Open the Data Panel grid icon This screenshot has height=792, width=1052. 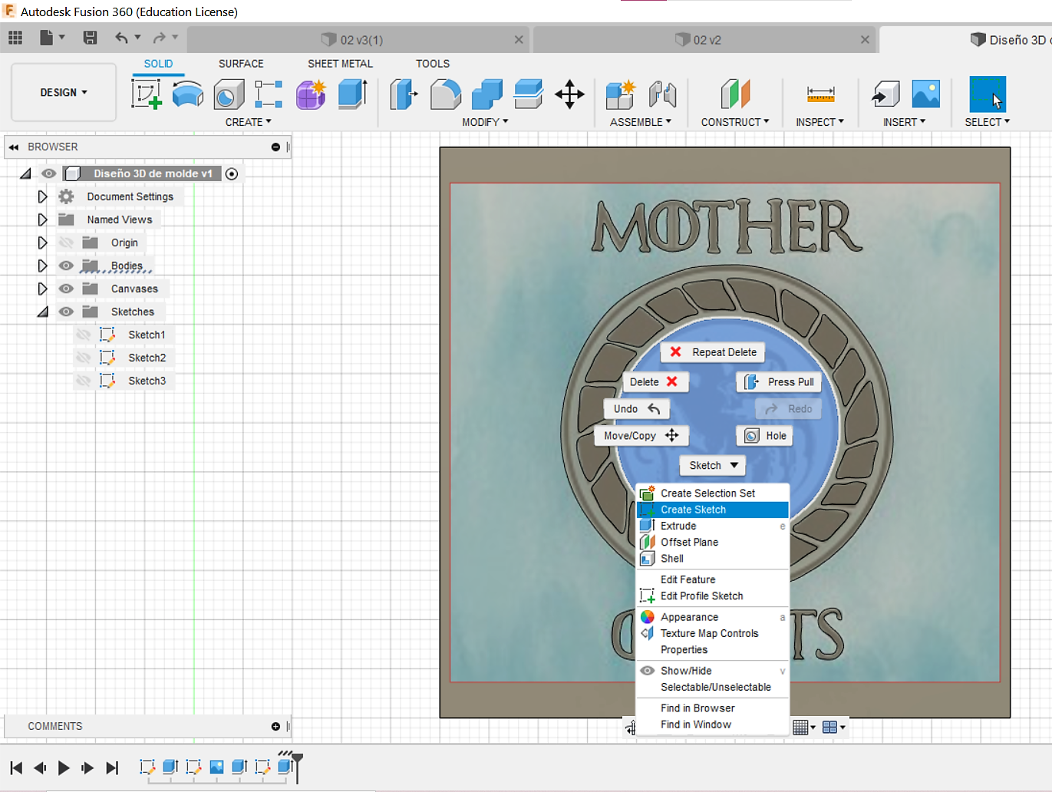[x=15, y=38]
